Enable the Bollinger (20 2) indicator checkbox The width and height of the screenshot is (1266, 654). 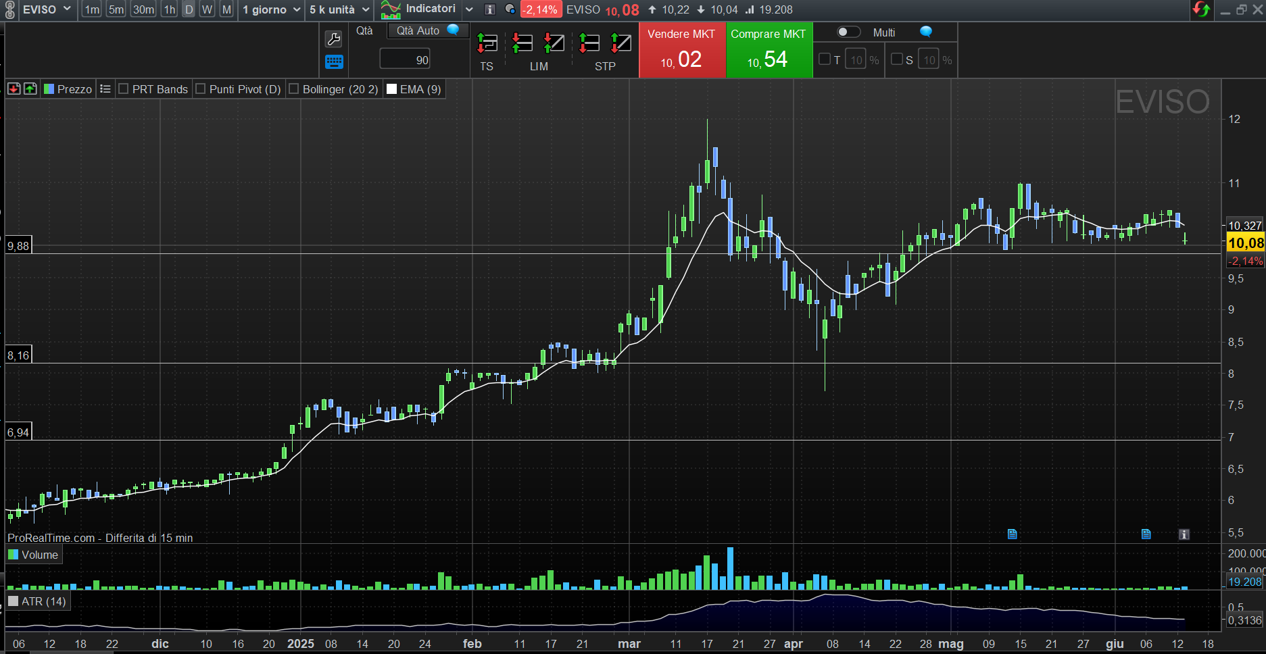tap(294, 89)
